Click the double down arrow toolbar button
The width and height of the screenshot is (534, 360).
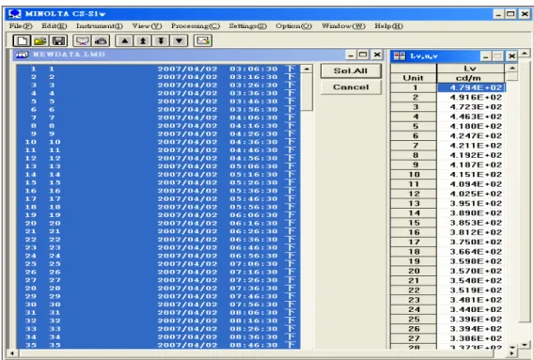click(161, 40)
